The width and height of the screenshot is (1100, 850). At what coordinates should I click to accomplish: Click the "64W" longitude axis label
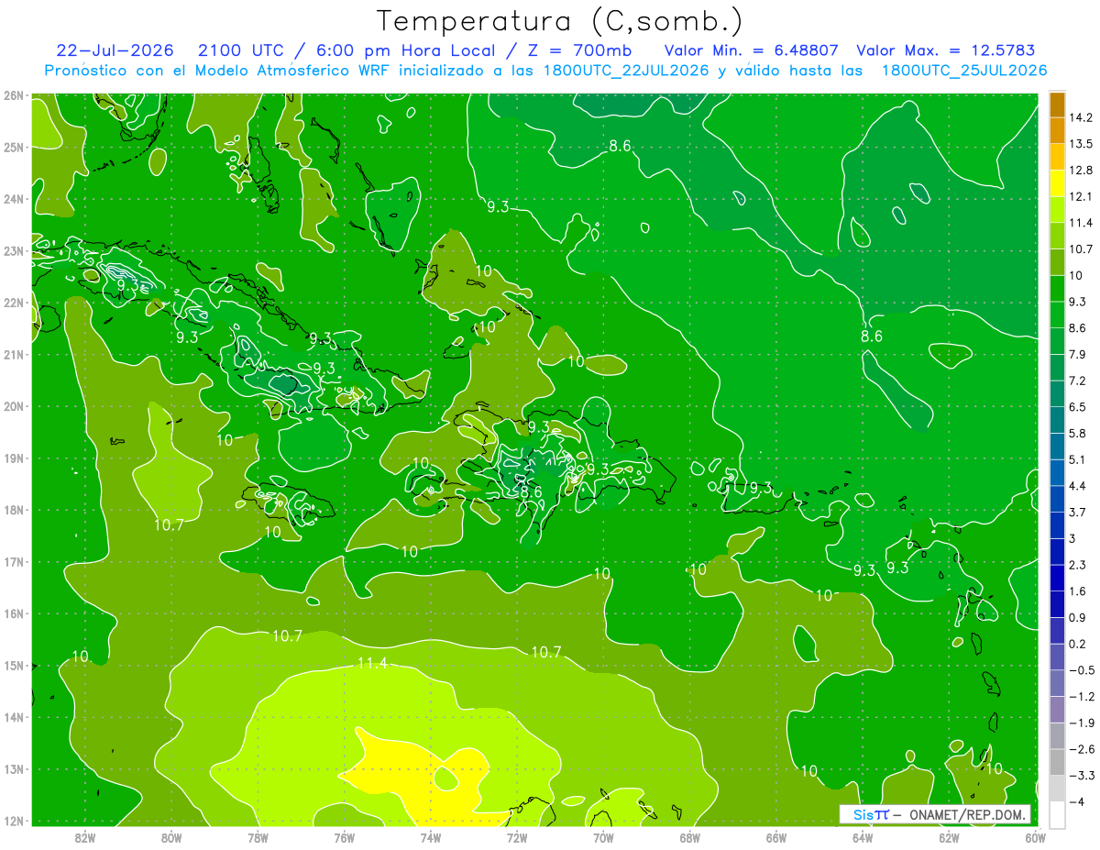(863, 837)
